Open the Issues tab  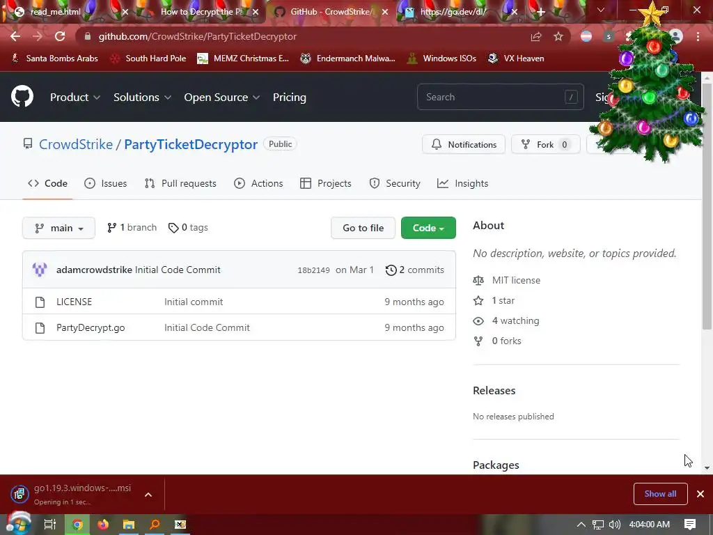pos(106,183)
